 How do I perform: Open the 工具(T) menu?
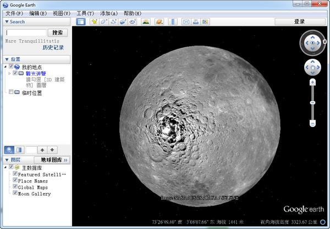pos(84,13)
